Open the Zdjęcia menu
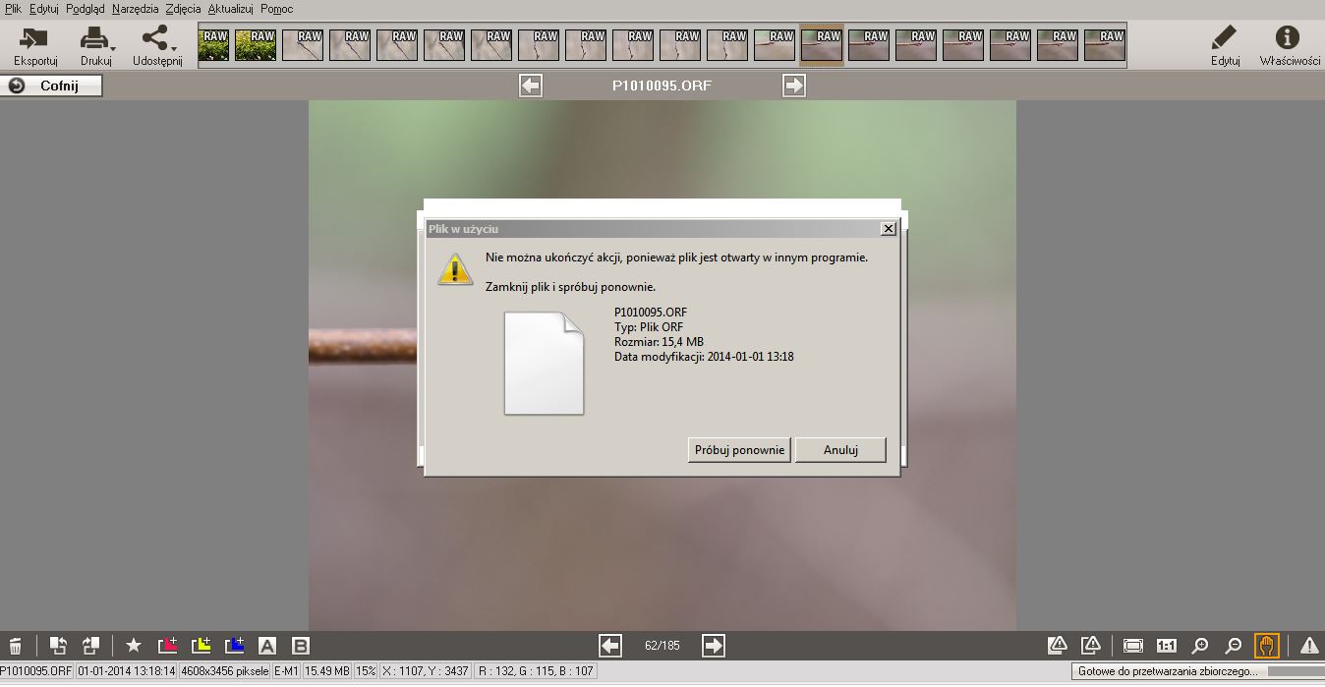1325x687 pixels. coord(183,9)
